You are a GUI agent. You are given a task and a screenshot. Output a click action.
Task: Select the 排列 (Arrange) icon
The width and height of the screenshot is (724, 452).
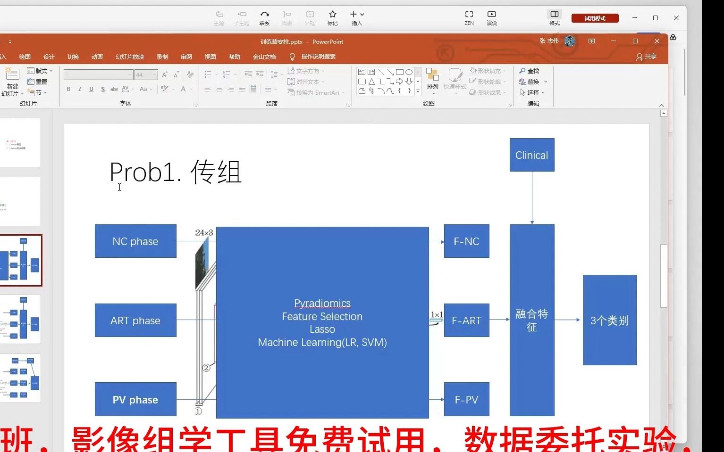point(431,80)
